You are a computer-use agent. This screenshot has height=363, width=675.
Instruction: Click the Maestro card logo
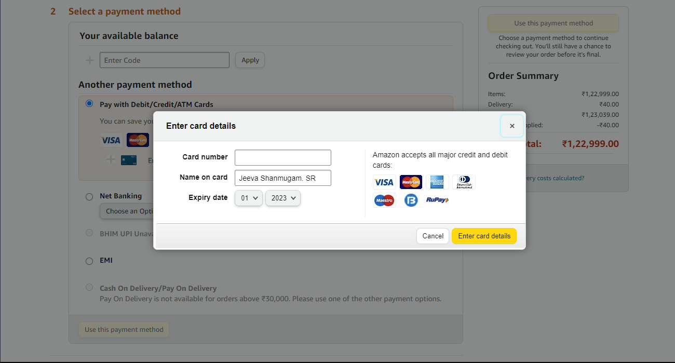(384, 200)
